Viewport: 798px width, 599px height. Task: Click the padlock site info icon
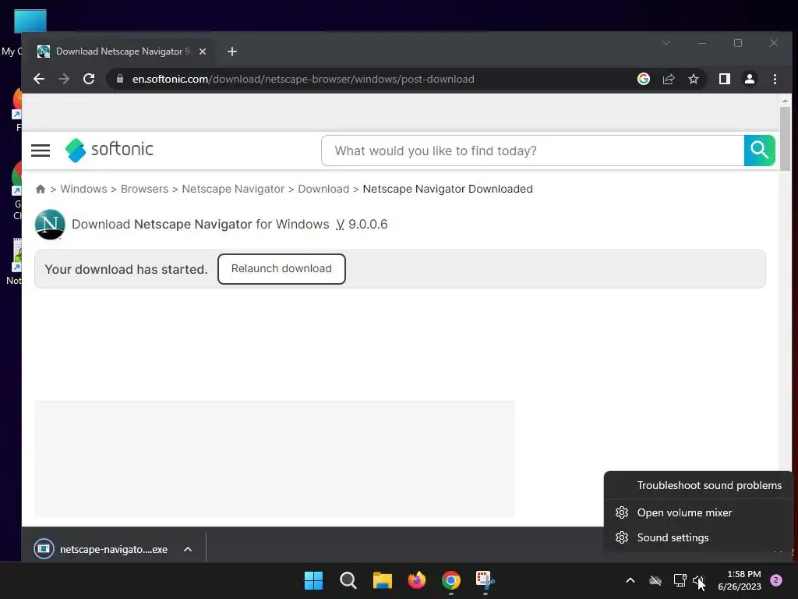119,79
